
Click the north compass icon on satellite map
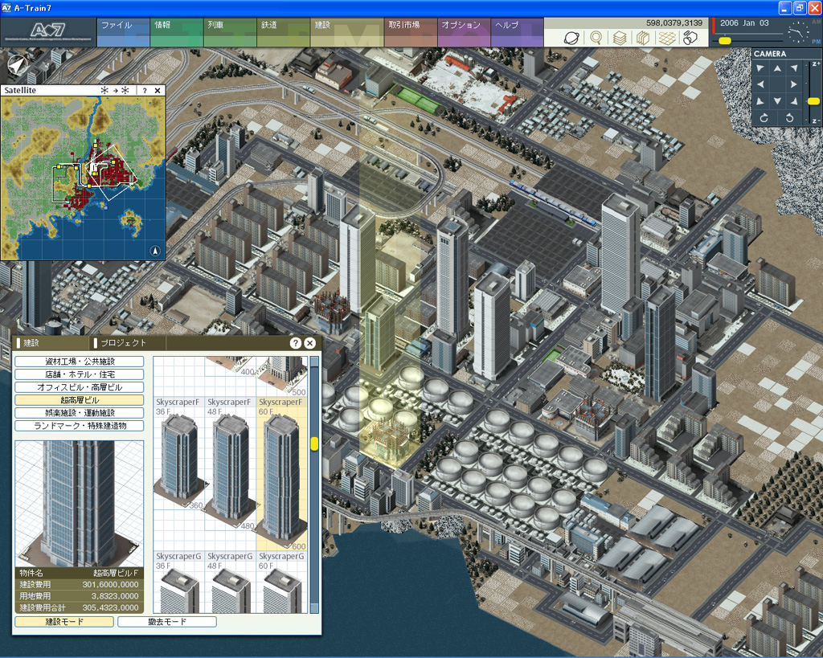155,251
